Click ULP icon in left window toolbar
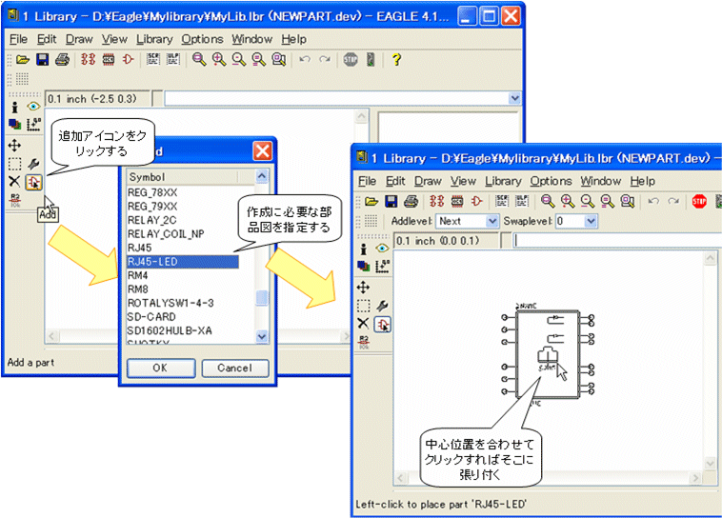722x518 pixels. click(173, 59)
